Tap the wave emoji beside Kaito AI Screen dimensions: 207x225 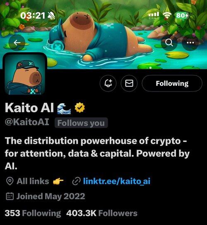[x=64, y=108]
